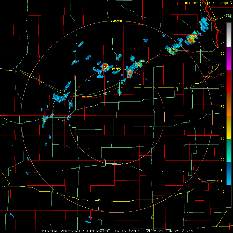The height and width of the screenshot is (233, 233).
Task: Click the 50 value on the color scale
Action: [x=222, y=96]
